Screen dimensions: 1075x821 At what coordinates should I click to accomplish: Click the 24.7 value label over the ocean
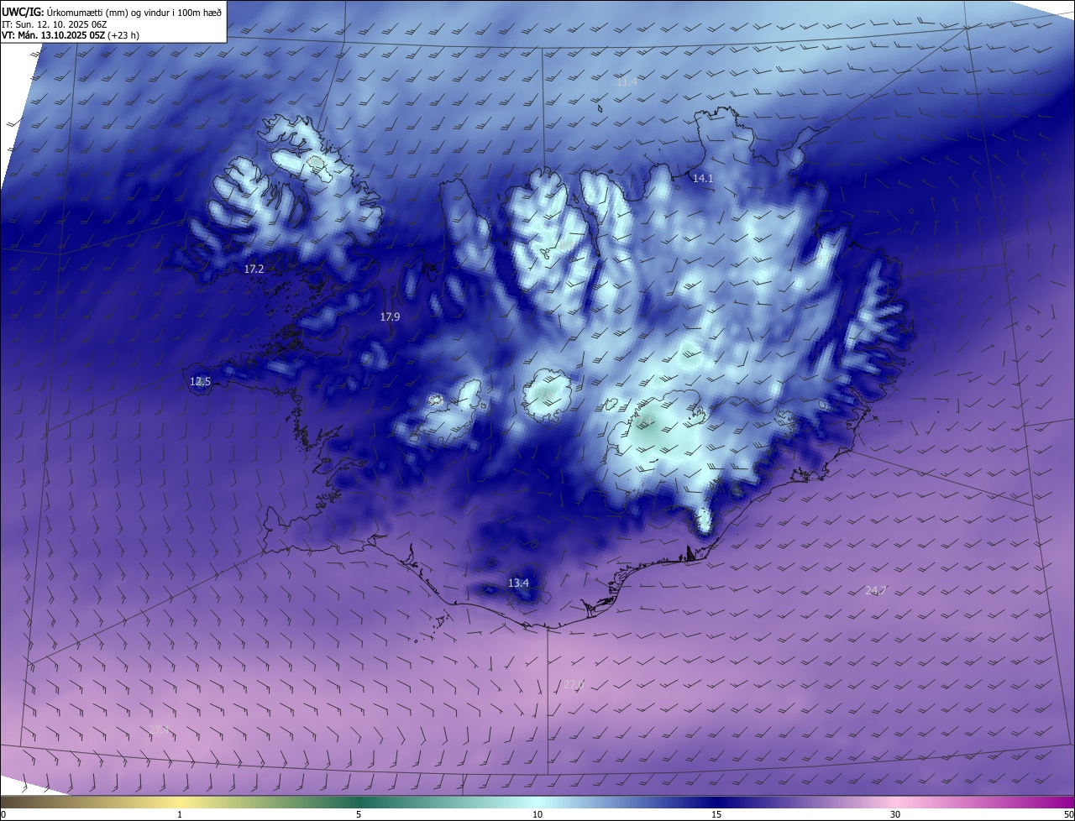click(876, 590)
